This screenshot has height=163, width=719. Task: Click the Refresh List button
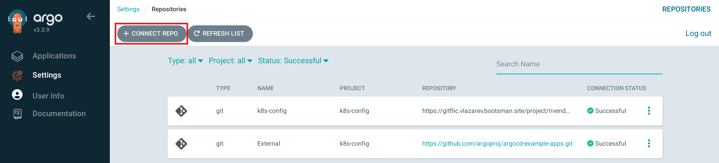[220, 34]
